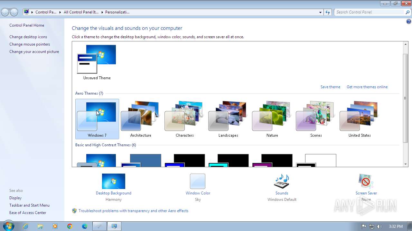Click the search magnifier icon
The height and width of the screenshot is (231, 412).
(x=408, y=12)
